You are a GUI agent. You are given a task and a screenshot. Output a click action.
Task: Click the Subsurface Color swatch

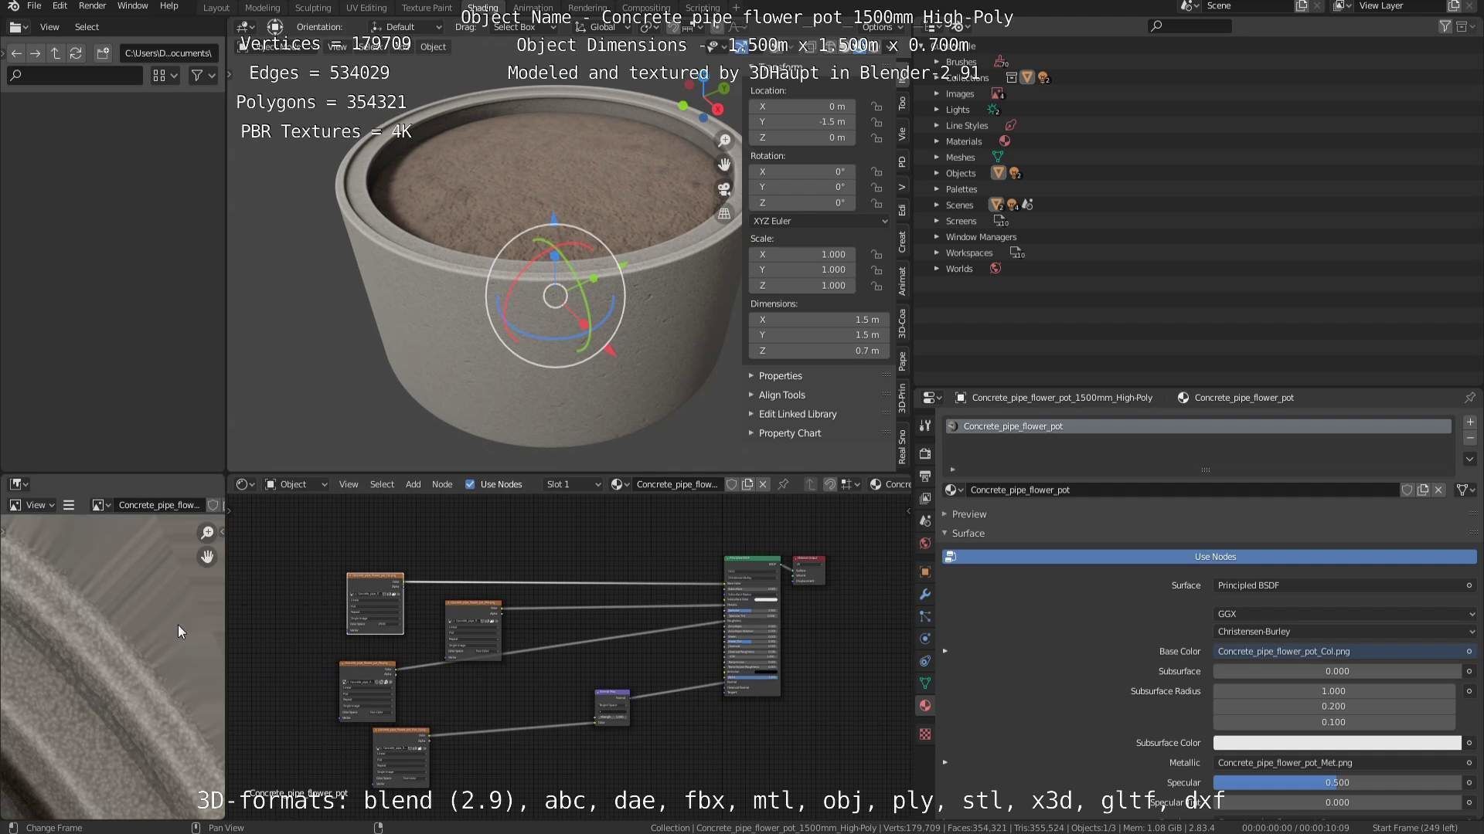tap(1337, 743)
